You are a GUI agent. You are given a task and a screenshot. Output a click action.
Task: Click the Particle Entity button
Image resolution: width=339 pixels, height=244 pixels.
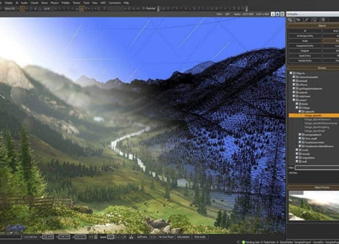point(305,61)
